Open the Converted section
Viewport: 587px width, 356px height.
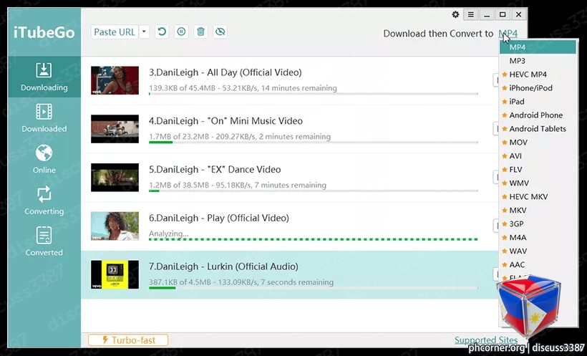click(x=44, y=241)
